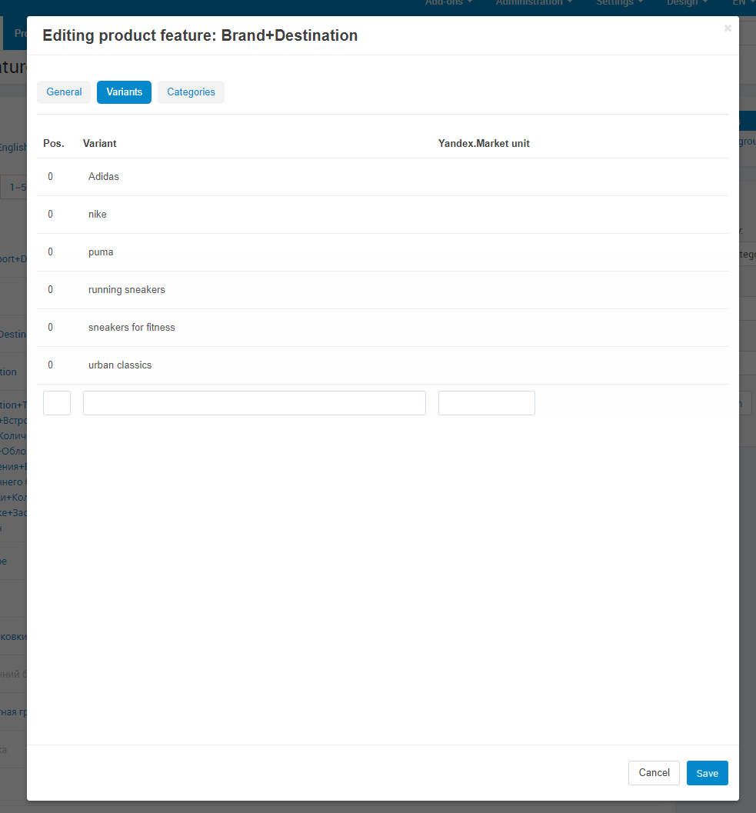Open the Categories tab
This screenshot has height=813, width=756.
[191, 92]
